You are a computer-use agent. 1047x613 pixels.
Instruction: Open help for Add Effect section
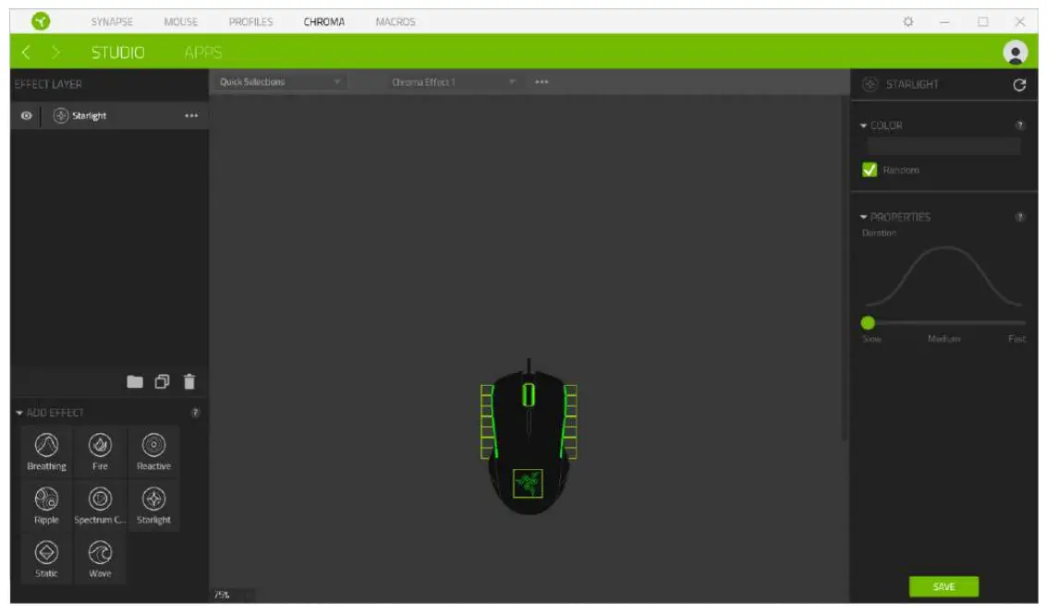point(196,413)
